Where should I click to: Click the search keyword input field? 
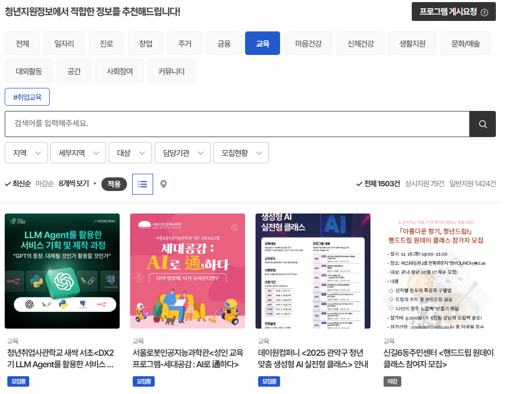237,124
